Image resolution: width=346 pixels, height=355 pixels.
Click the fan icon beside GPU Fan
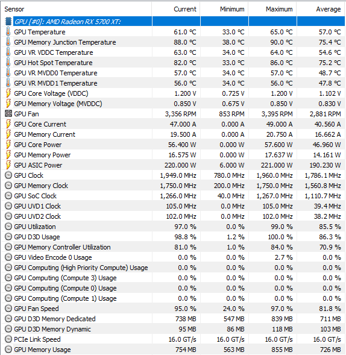(8, 114)
